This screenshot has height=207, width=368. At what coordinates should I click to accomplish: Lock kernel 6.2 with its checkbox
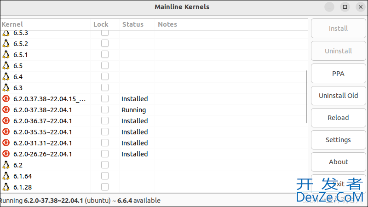point(105,165)
